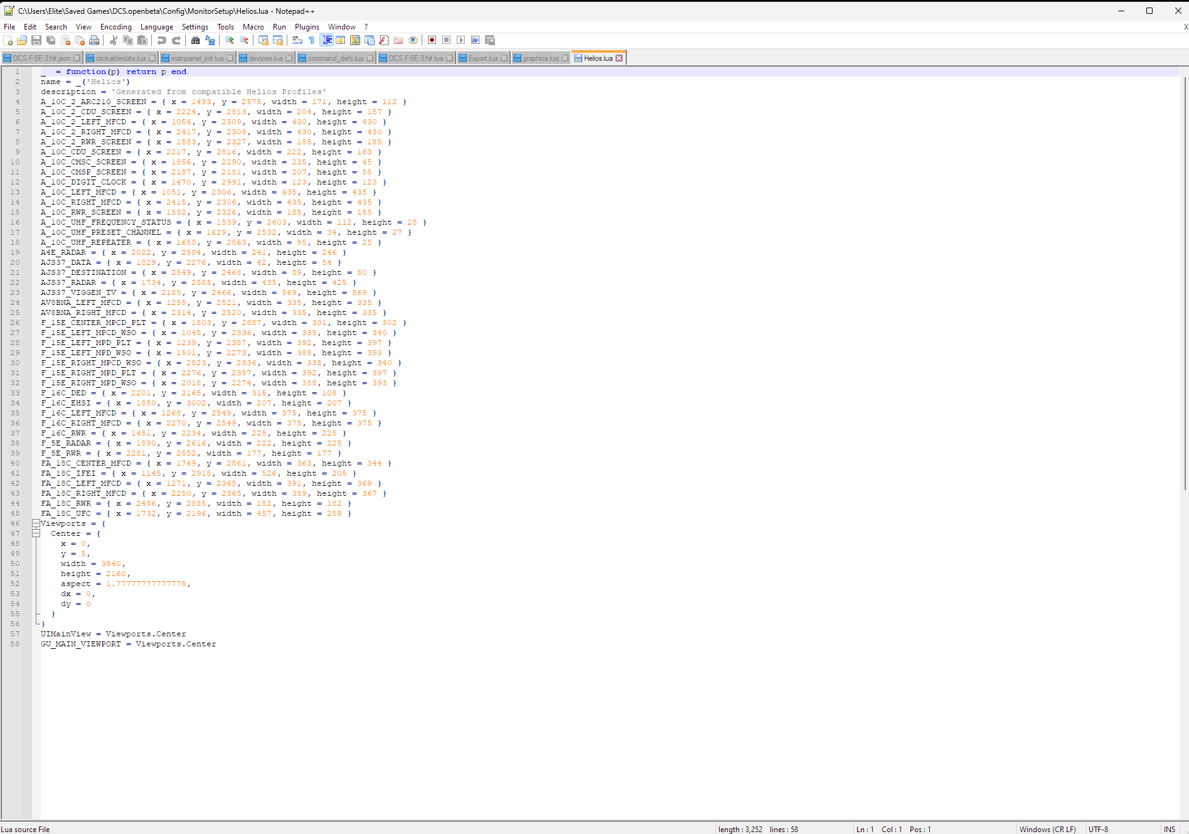Click Windows (CR LF) line ending status
This screenshot has width=1189, height=834.
coord(1047,829)
